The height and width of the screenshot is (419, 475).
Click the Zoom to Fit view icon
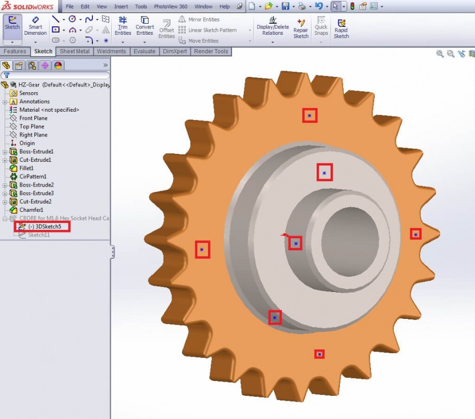pos(440,53)
